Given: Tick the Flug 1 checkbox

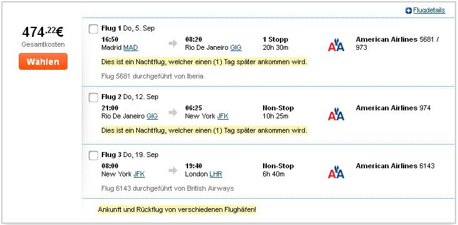Looking at the screenshot, I should click(x=93, y=29).
